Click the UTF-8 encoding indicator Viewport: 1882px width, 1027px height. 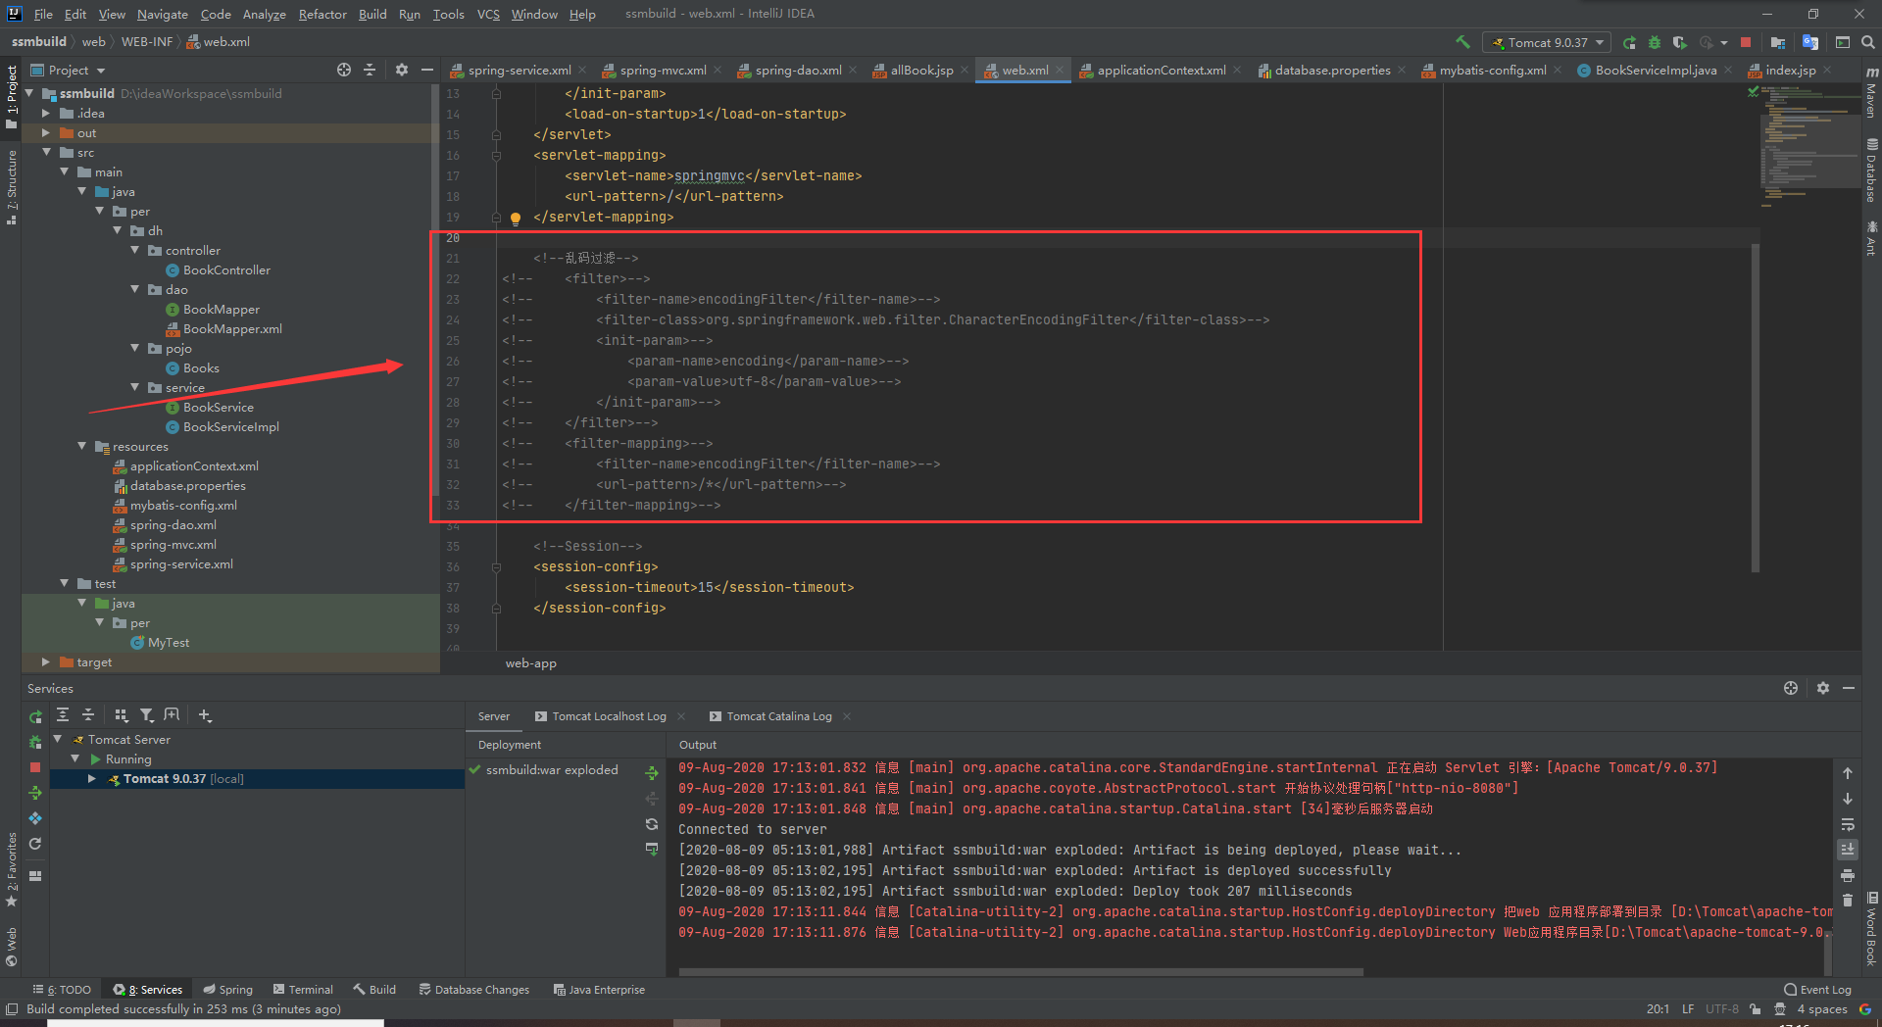coord(1722,1008)
